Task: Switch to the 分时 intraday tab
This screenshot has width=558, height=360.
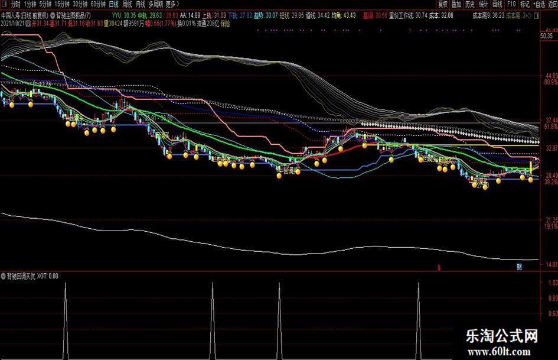Action: coord(15,4)
